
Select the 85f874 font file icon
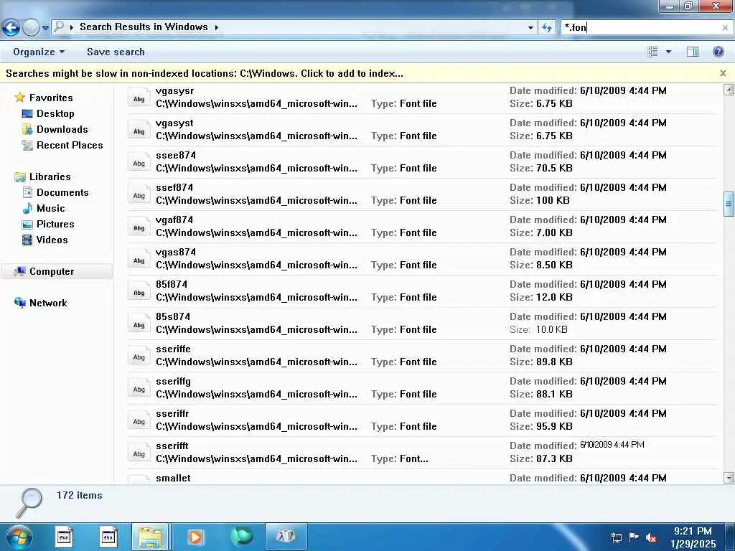click(x=139, y=292)
